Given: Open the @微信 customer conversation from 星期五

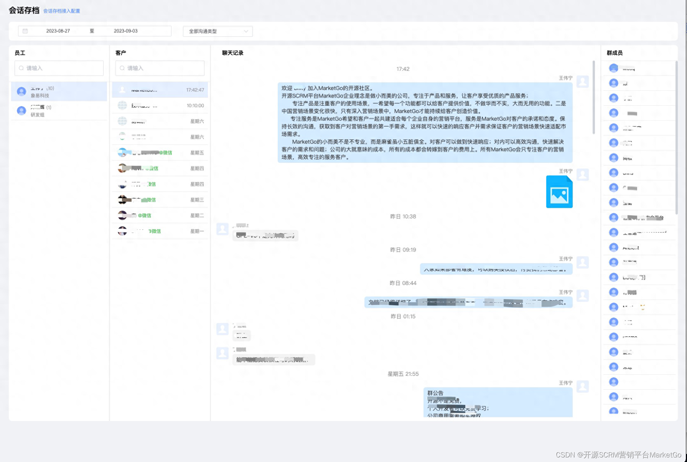Looking at the screenshot, I should pyautogui.click(x=160, y=152).
